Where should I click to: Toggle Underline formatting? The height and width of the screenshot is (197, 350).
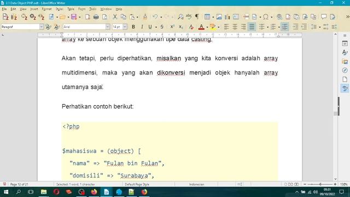[150, 27]
